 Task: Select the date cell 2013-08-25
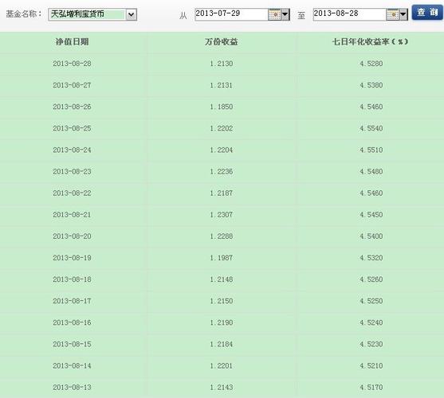click(x=72, y=128)
